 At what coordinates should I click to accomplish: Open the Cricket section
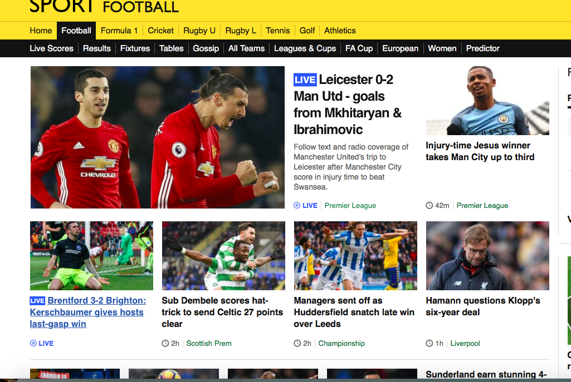[x=160, y=31]
